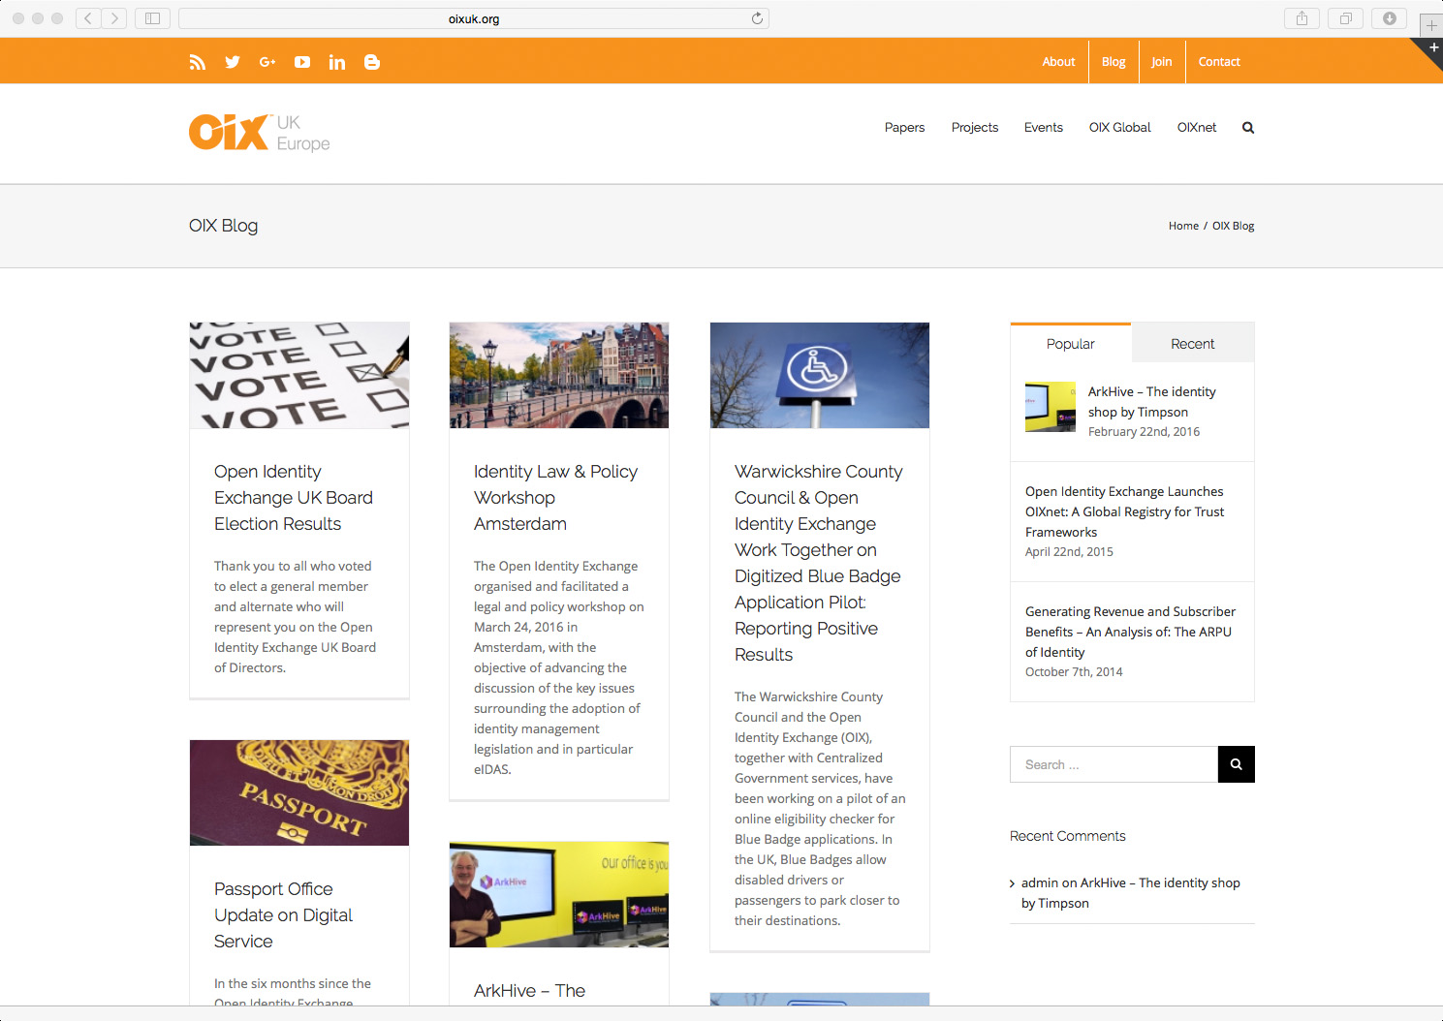The width and height of the screenshot is (1443, 1021).
Task: Open Generating Revenue and Subscriber Benefits link
Action: click(x=1130, y=632)
